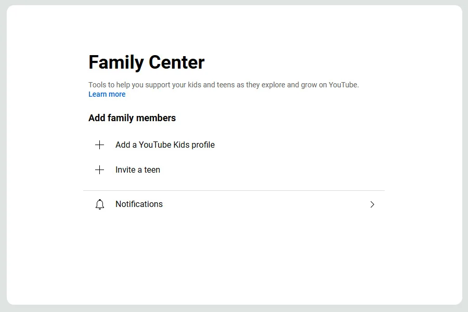
Task: Select the Invite a teen option
Action: pos(138,170)
